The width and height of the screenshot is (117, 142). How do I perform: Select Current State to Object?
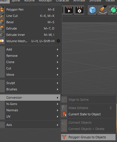88,114
